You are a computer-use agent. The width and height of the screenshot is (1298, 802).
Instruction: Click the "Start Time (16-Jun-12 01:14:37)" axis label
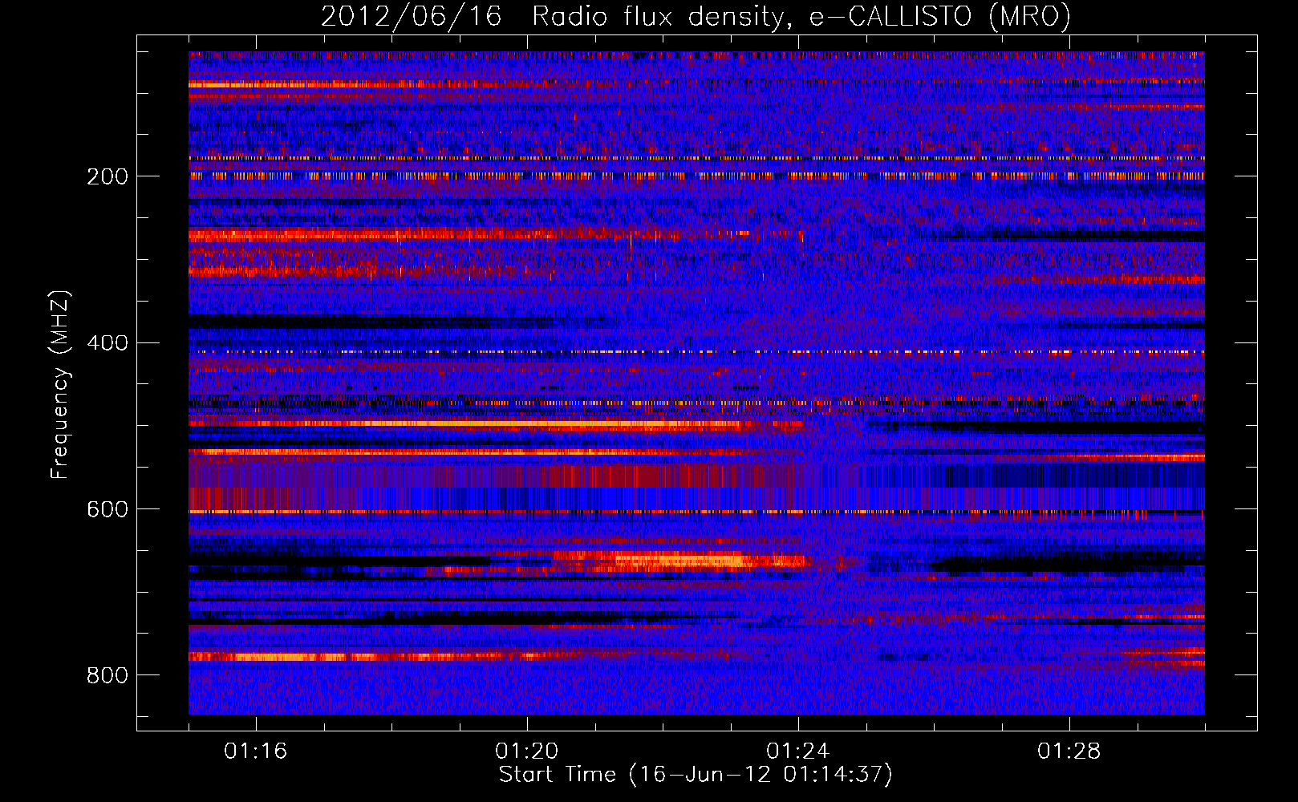696,775
